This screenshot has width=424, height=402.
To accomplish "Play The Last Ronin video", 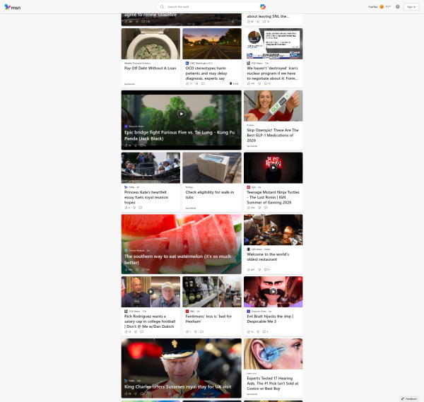I will point(273,167).
